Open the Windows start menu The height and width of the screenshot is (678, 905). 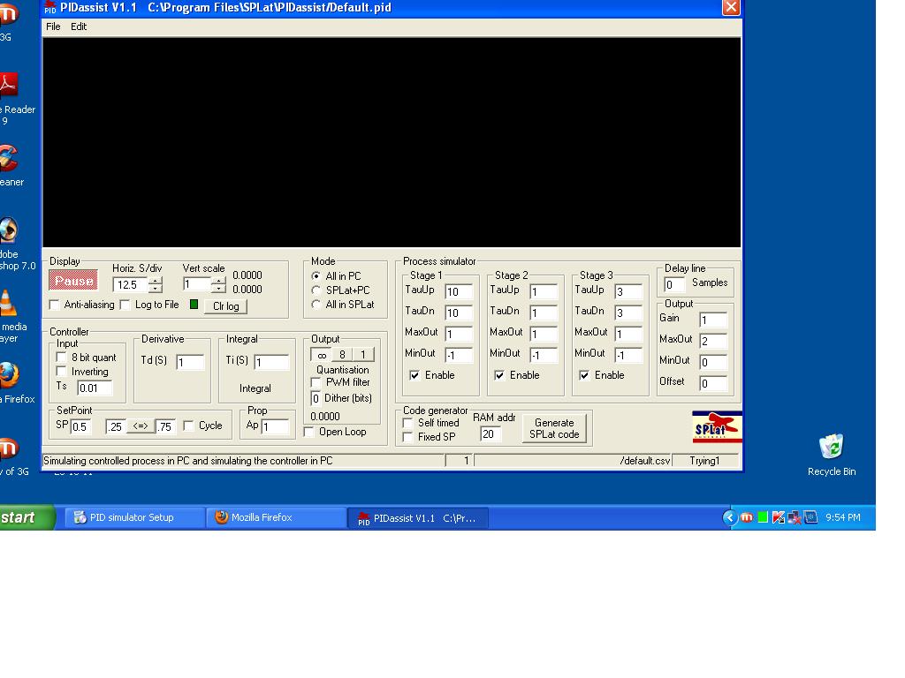26,517
